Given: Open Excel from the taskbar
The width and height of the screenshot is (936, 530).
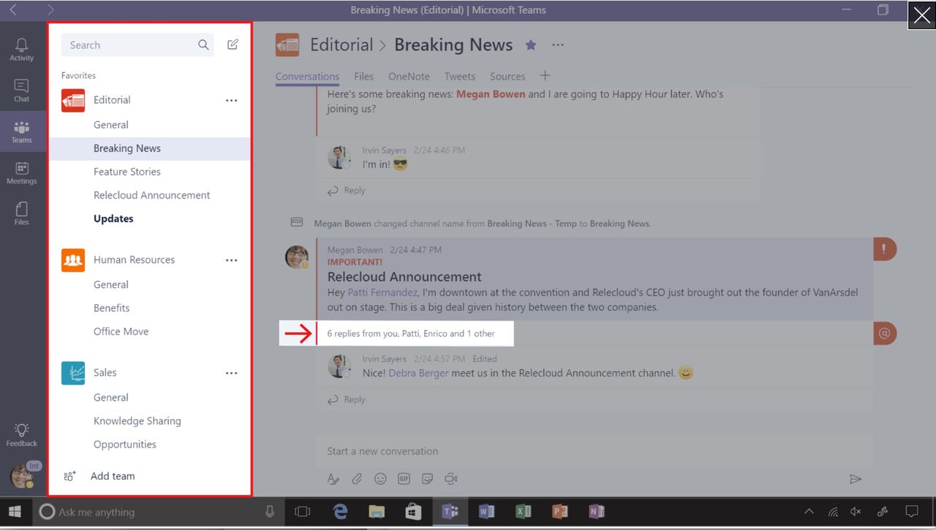Looking at the screenshot, I should [x=524, y=512].
